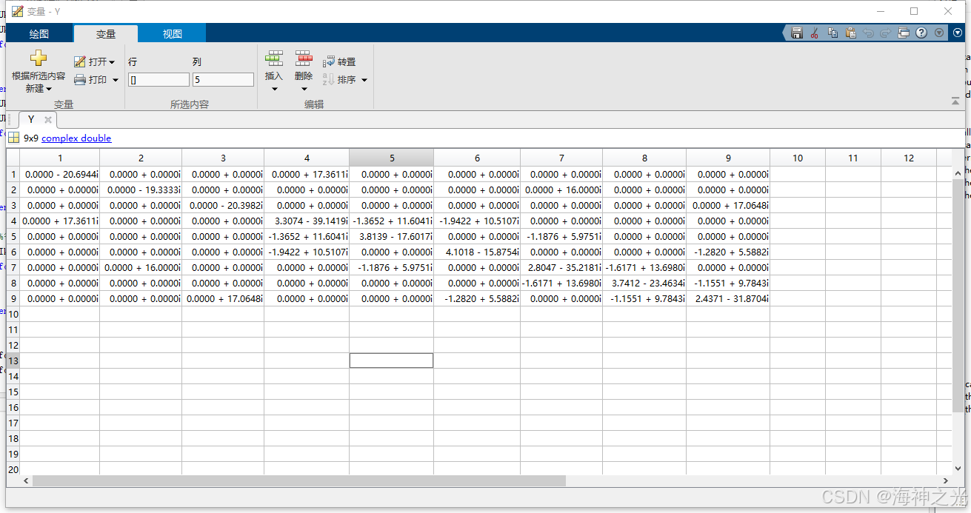Switch to the 变量 tab
This screenshot has width=971, height=513.
tap(106, 34)
